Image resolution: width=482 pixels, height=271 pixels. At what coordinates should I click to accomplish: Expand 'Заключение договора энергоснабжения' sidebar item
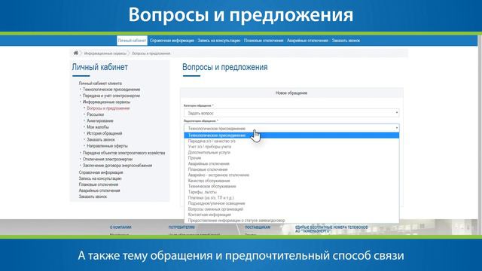pyautogui.click(x=117, y=166)
